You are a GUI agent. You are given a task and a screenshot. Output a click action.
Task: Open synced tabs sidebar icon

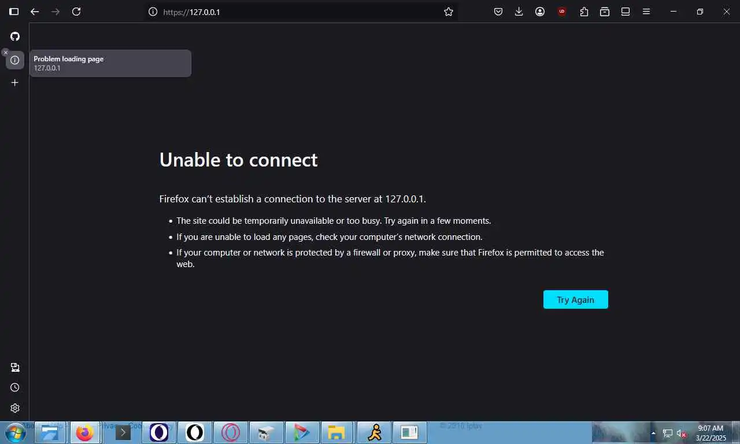pos(15,368)
